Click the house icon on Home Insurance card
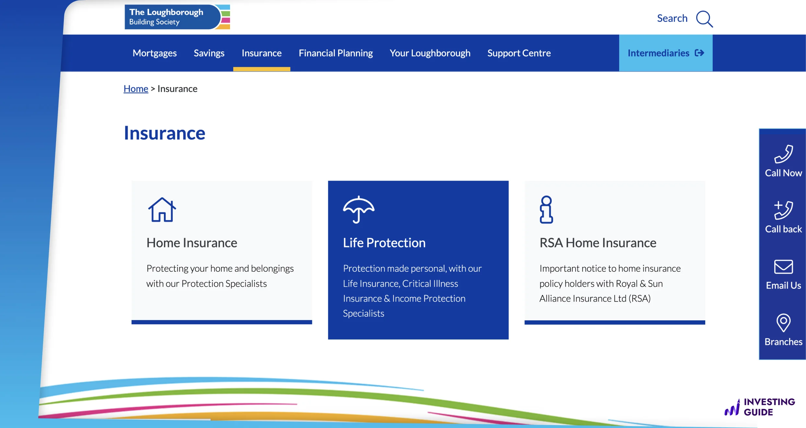The height and width of the screenshot is (428, 806). [162, 210]
